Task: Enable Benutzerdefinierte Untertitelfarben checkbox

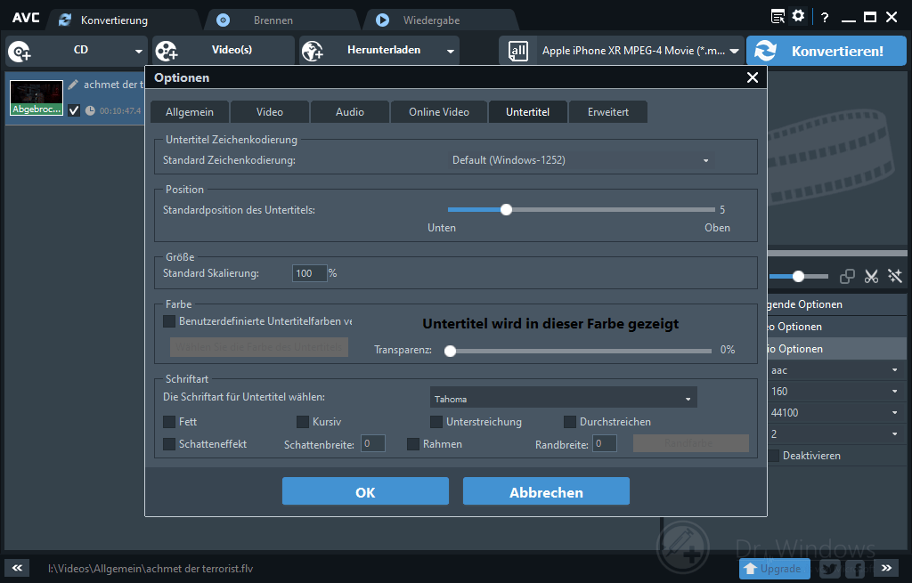Action: [x=169, y=321]
